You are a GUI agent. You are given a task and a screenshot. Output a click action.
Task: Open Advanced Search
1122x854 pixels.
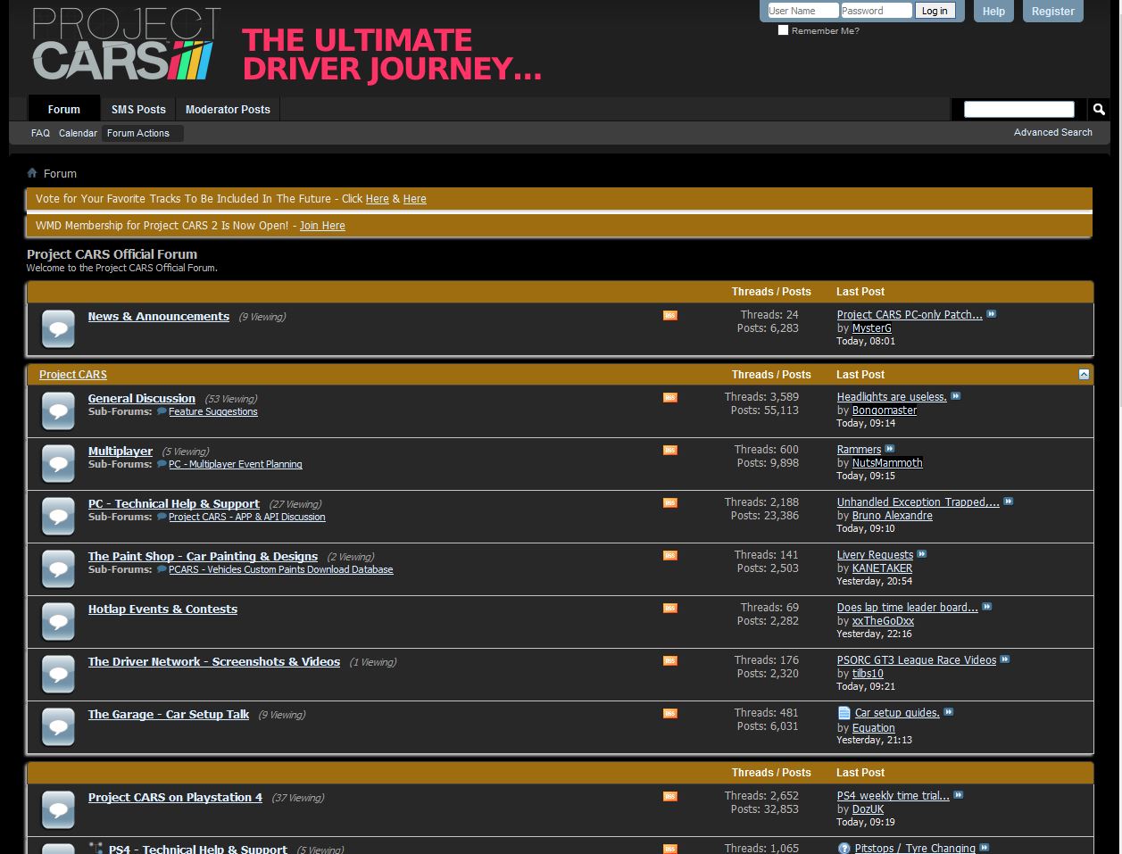coord(1053,132)
